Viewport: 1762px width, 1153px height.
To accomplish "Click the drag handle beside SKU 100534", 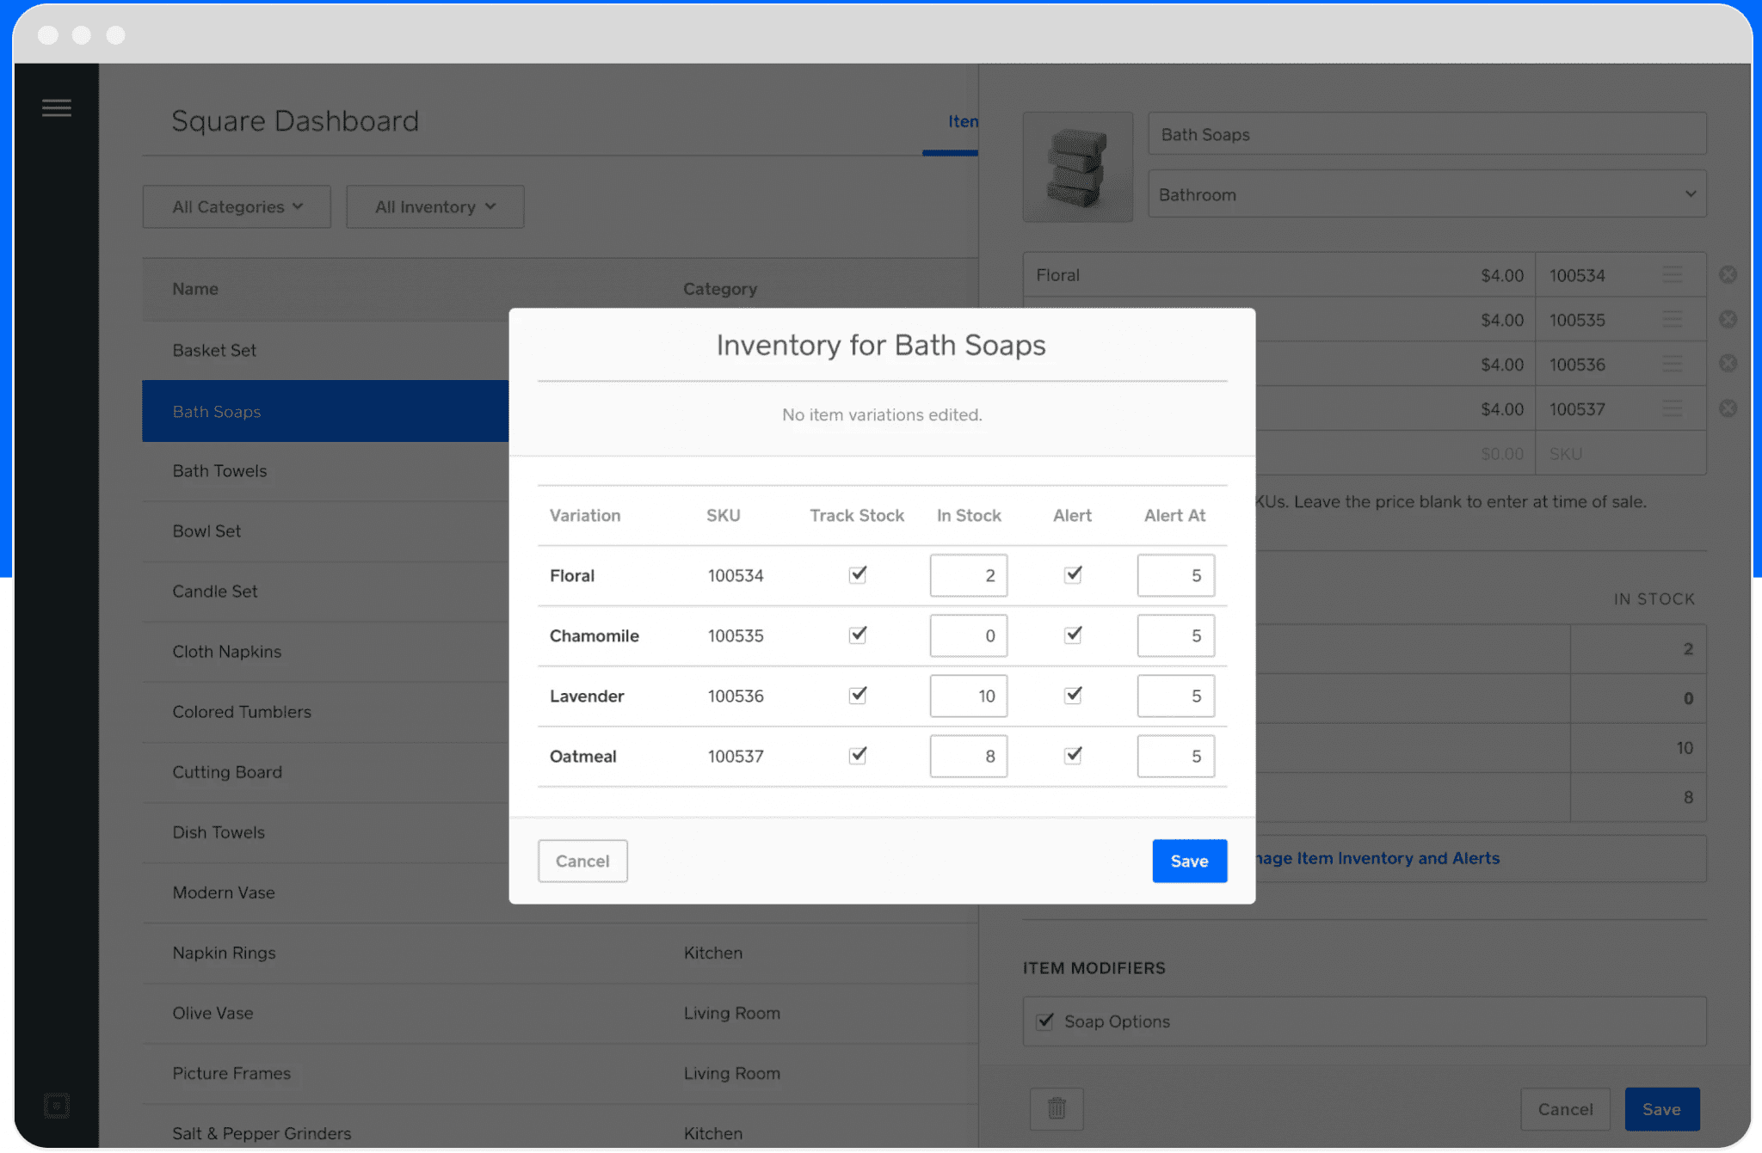I will [1673, 273].
